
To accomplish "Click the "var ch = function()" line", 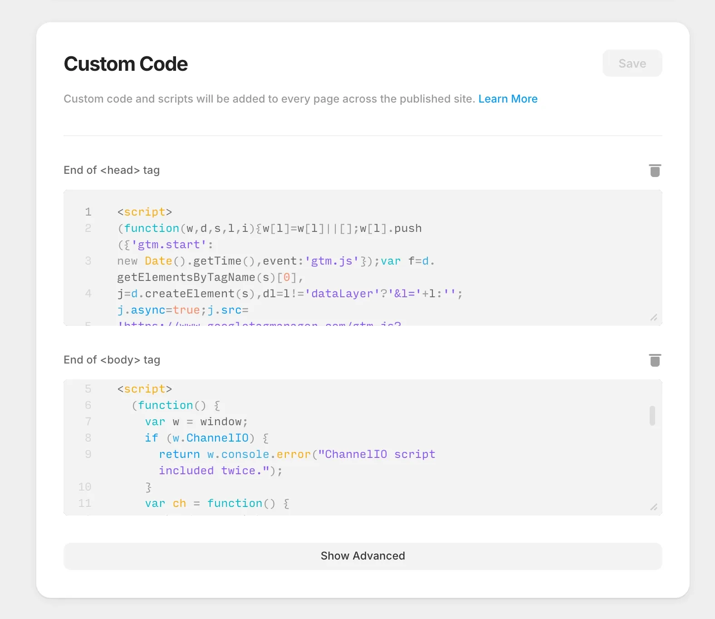I will (x=217, y=503).
